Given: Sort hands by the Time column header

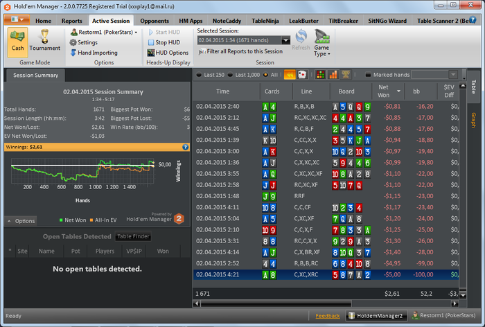Looking at the screenshot, I should click(x=227, y=91).
